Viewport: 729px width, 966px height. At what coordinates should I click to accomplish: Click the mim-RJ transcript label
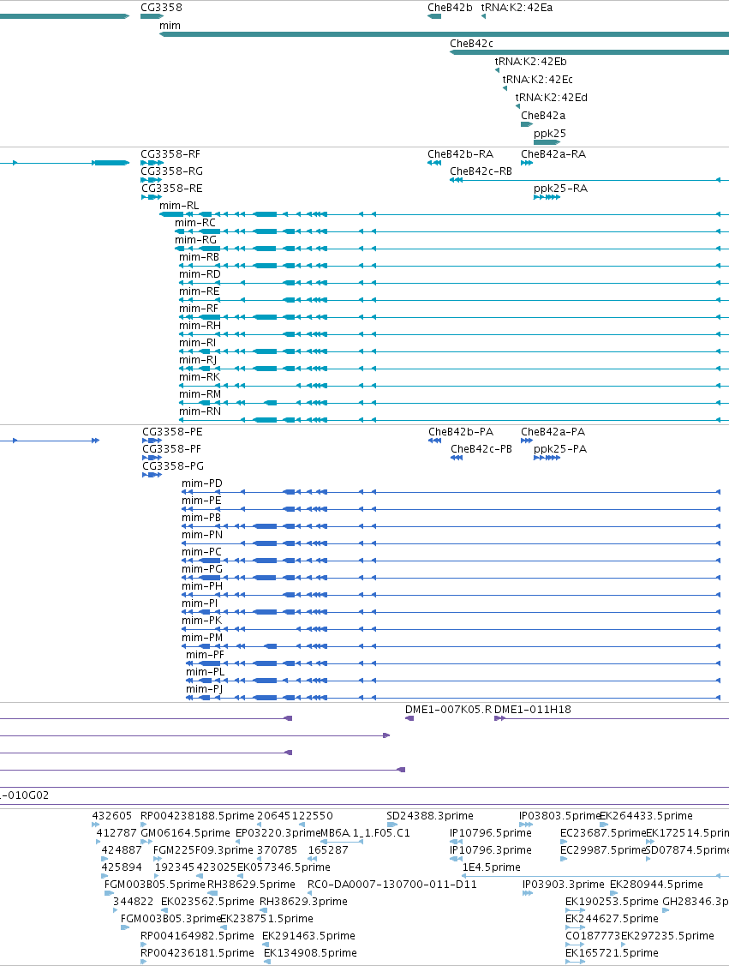tap(198, 360)
